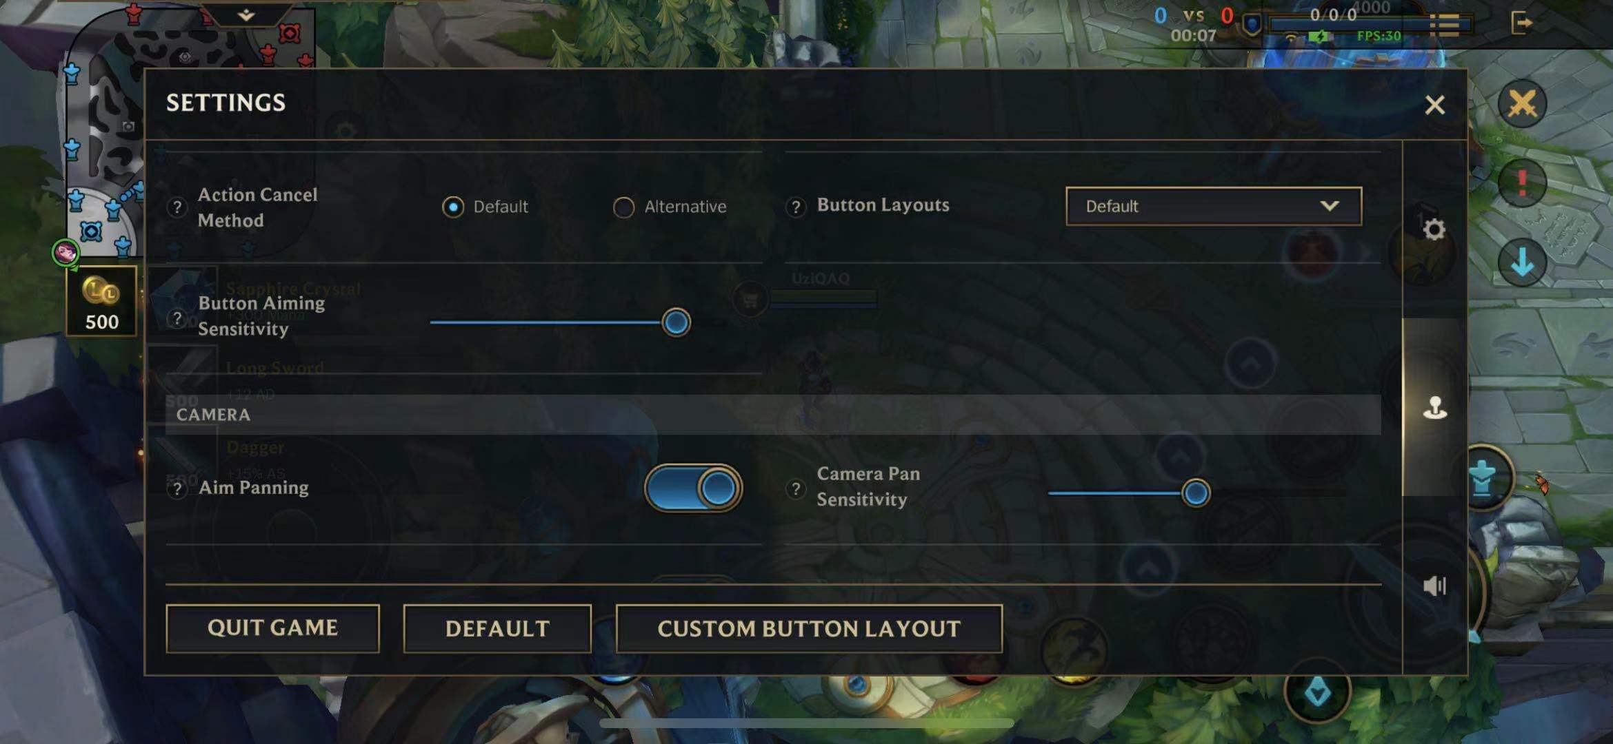Image resolution: width=1613 pixels, height=744 pixels.
Task: Click the Quit Game button
Action: (272, 628)
